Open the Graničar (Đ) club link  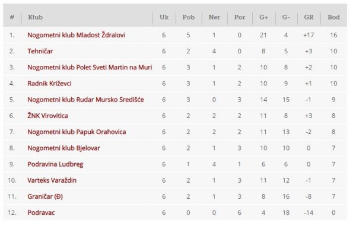tap(45, 196)
